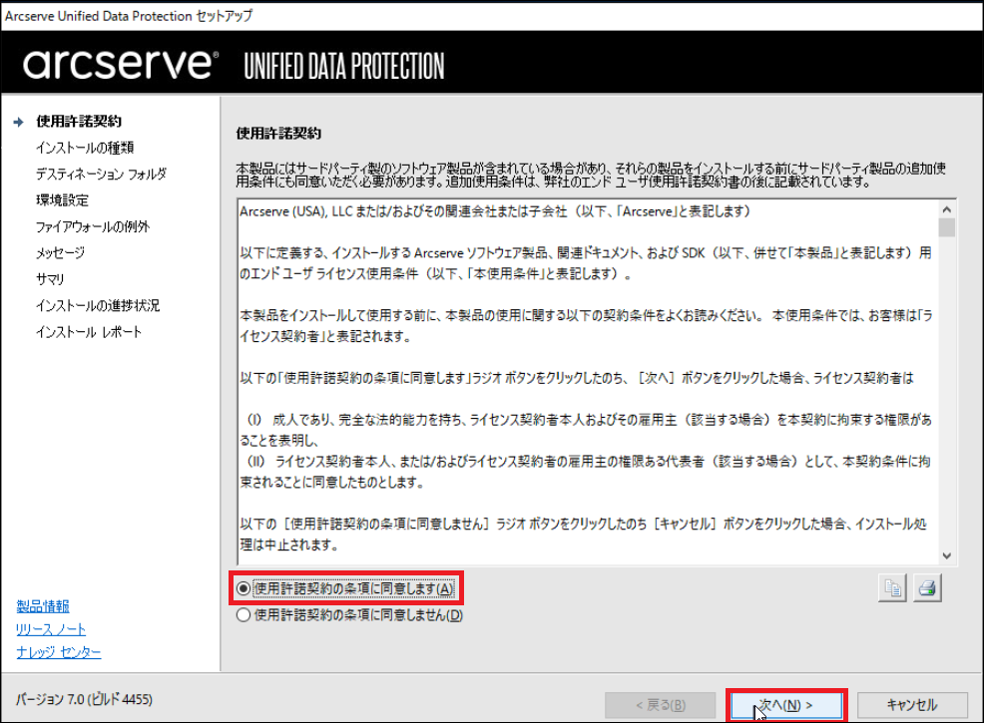This screenshot has width=984, height=723.
Task: Select the do not agree radio button
Action: point(244,615)
